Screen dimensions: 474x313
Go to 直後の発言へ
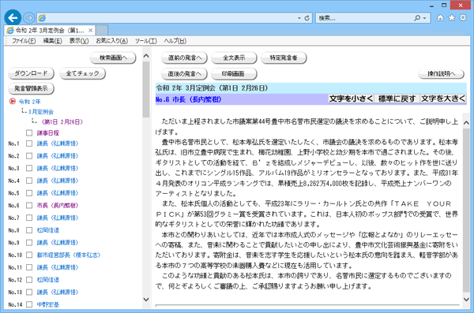click(184, 73)
